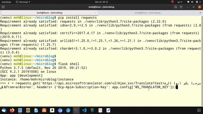Open Rhythmbox from the dock
The width and height of the screenshot is (203, 114).
pos(28,110)
